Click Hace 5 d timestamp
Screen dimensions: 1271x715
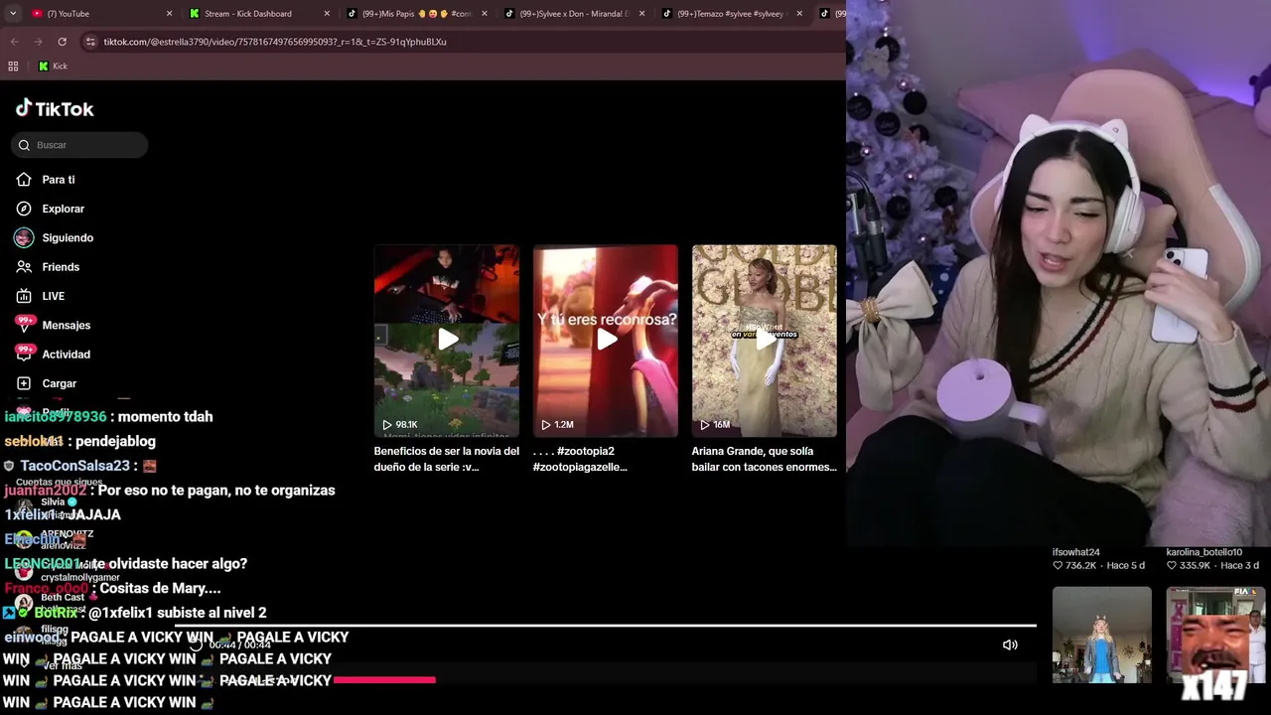click(1125, 566)
